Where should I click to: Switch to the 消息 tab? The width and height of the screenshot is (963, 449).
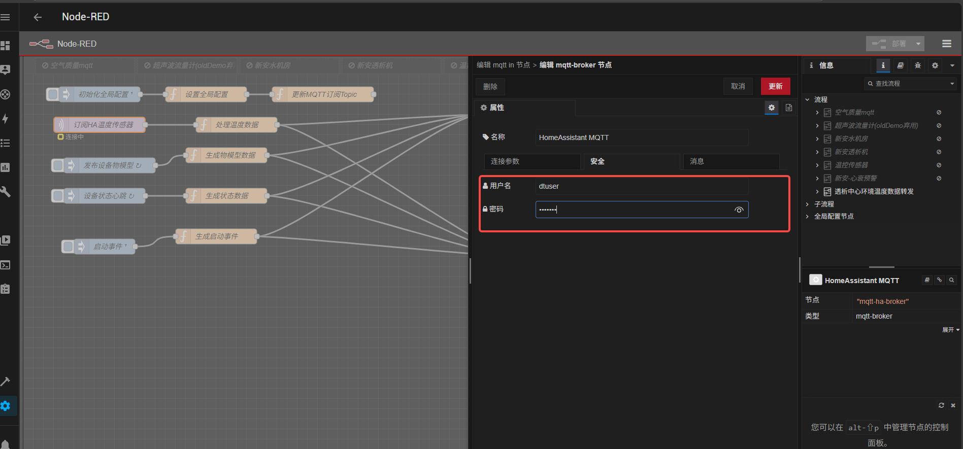point(730,161)
